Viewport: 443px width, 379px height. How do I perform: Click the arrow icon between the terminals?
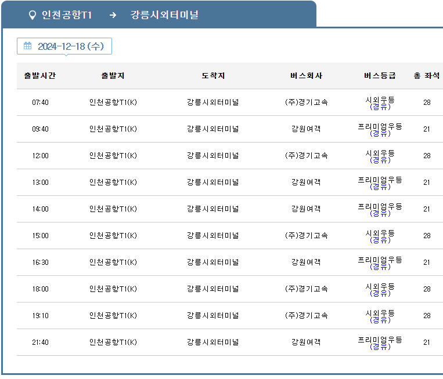[x=113, y=15]
